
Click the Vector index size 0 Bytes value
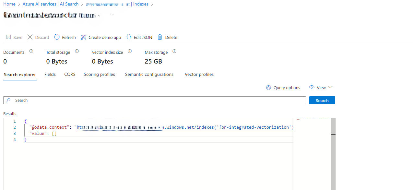click(102, 61)
